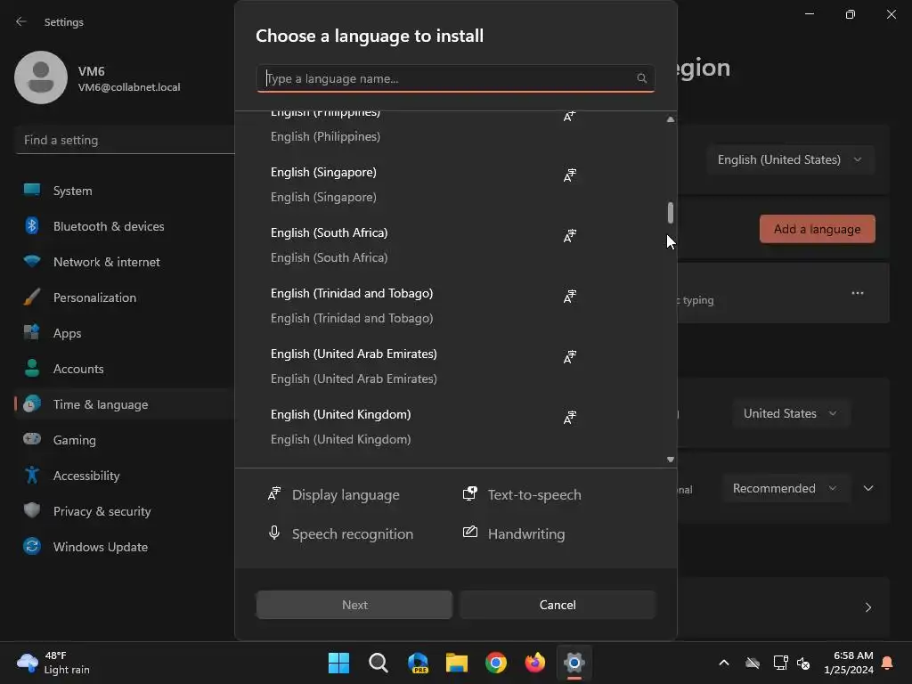Click display language icon for English (United Arab Emirates)
The width and height of the screenshot is (912, 684).
click(569, 356)
